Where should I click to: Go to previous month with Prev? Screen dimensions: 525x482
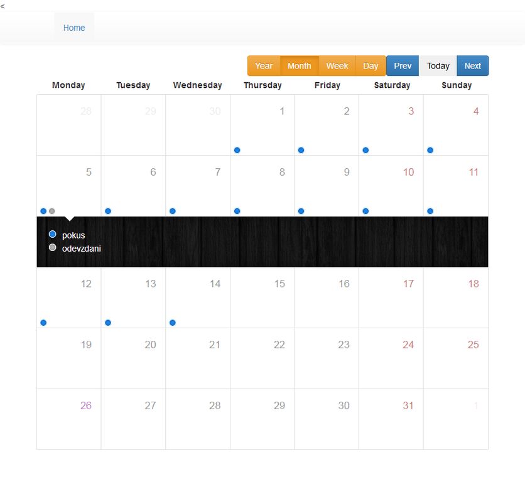click(x=403, y=66)
